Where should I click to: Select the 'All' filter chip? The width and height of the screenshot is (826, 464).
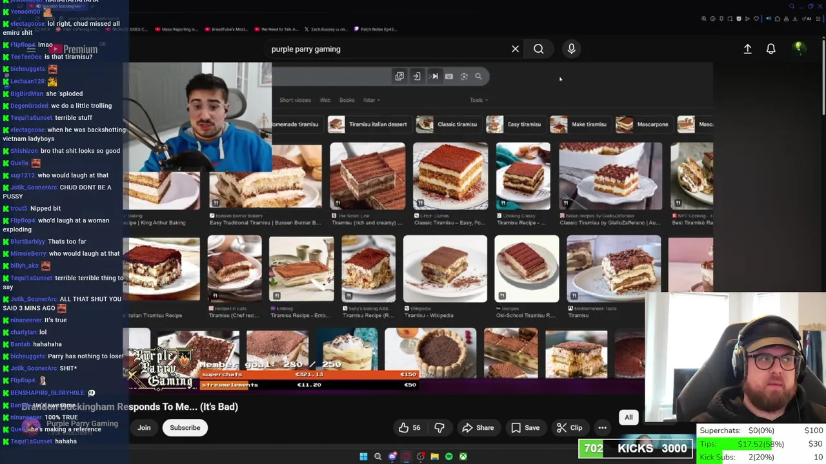pyautogui.click(x=629, y=418)
